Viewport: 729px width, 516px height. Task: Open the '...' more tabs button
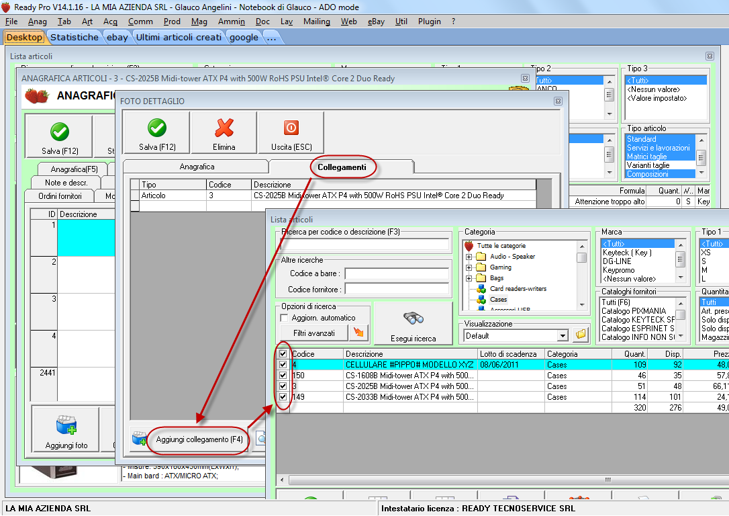point(271,37)
